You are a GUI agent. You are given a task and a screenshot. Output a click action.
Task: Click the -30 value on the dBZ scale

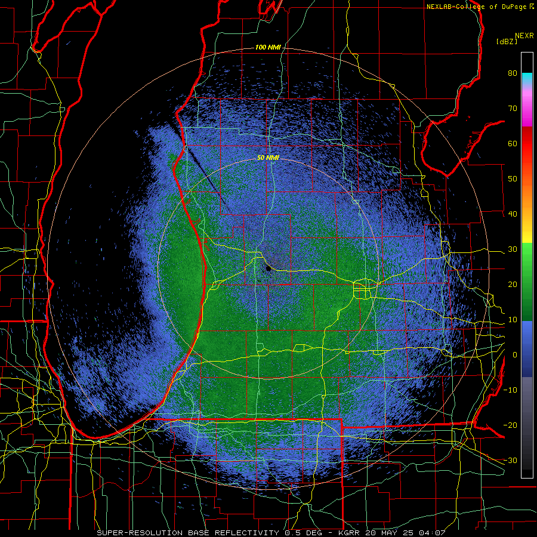[x=510, y=460]
